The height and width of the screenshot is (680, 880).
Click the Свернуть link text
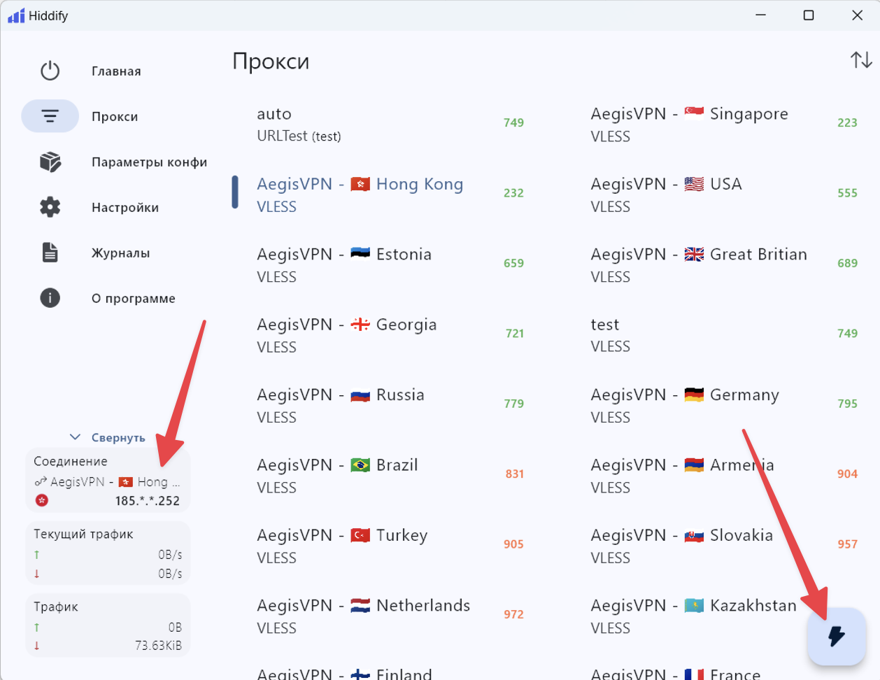(118, 438)
